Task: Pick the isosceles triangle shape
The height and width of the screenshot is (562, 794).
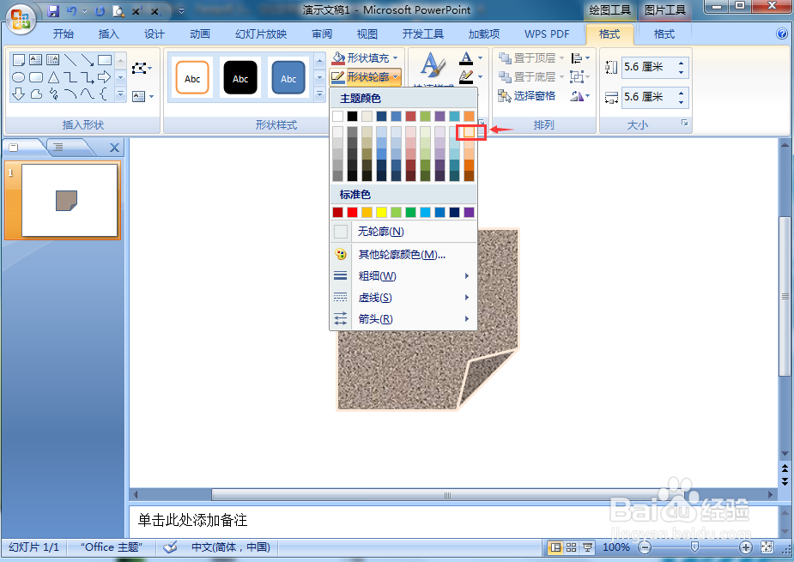Action: 53,77
